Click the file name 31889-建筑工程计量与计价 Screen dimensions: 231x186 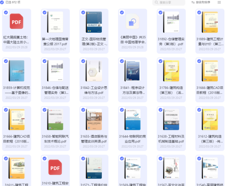(x=210, y=42)
